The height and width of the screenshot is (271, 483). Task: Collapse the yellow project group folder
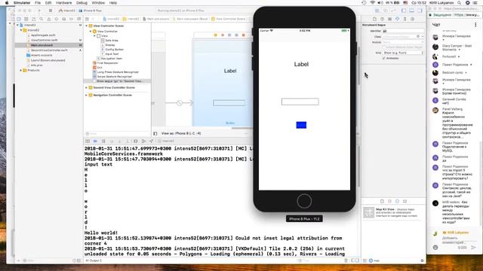click(x=21, y=30)
